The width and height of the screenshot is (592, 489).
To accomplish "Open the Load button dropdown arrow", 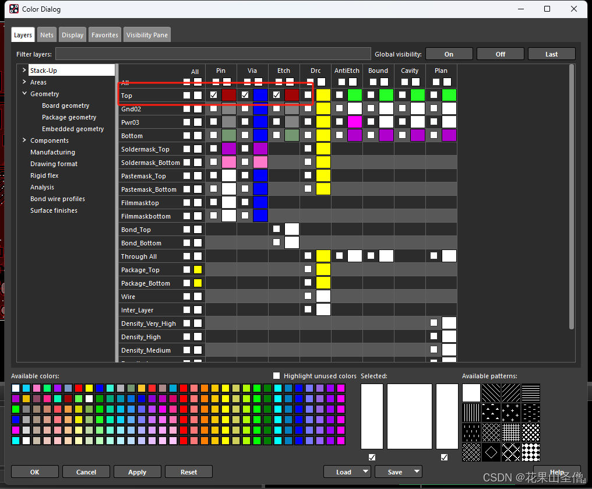I will point(365,472).
